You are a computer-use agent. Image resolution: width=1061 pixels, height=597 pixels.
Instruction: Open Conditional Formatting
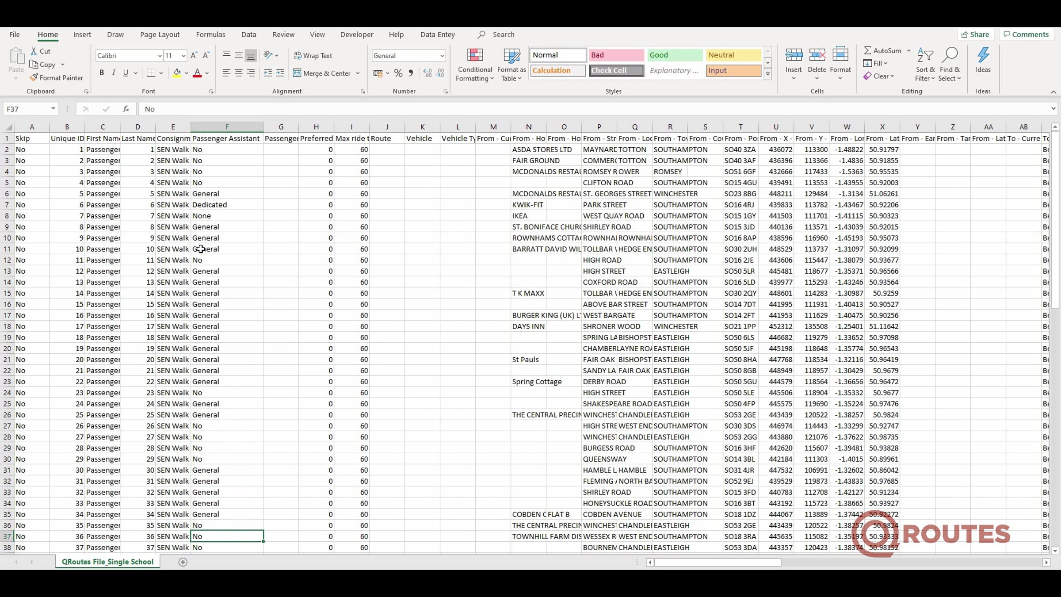tap(475, 65)
